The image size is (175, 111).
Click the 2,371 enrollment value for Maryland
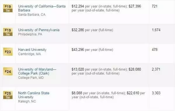point(156,70)
